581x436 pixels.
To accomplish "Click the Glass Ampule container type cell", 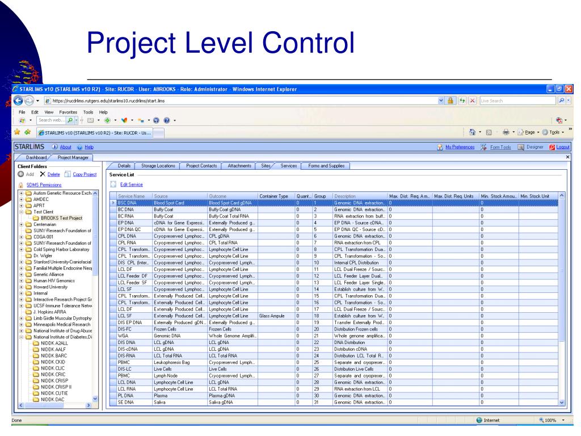I will (x=276, y=316).
